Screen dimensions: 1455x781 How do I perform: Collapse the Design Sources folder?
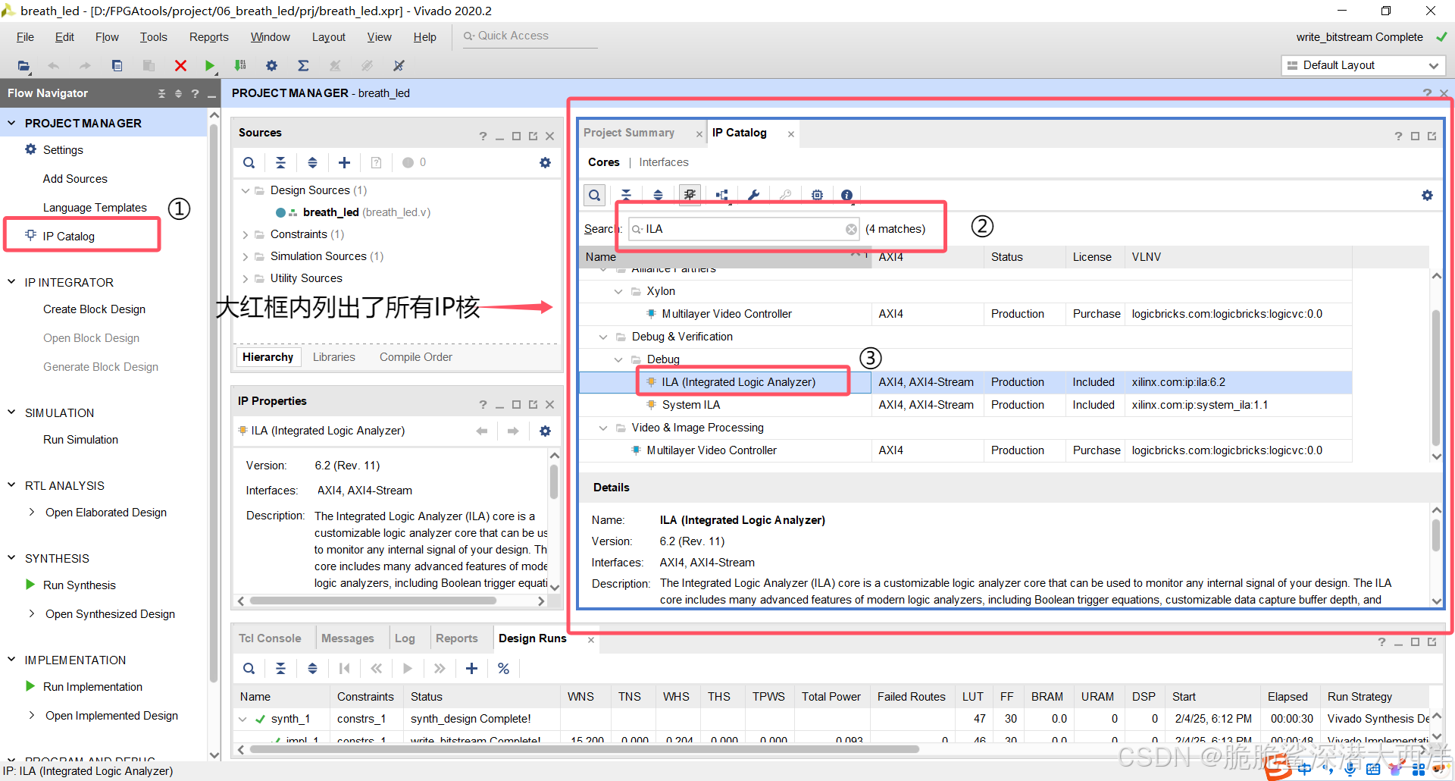tap(245, 190)
